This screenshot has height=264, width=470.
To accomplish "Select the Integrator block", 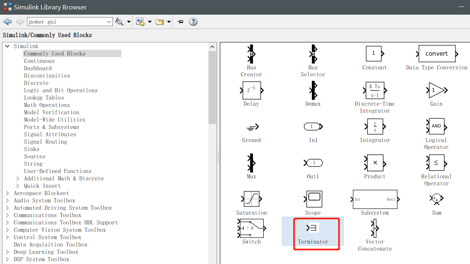I will click(375, 126).
